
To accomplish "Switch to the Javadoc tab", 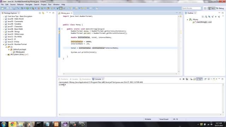I will coord(74,79).
